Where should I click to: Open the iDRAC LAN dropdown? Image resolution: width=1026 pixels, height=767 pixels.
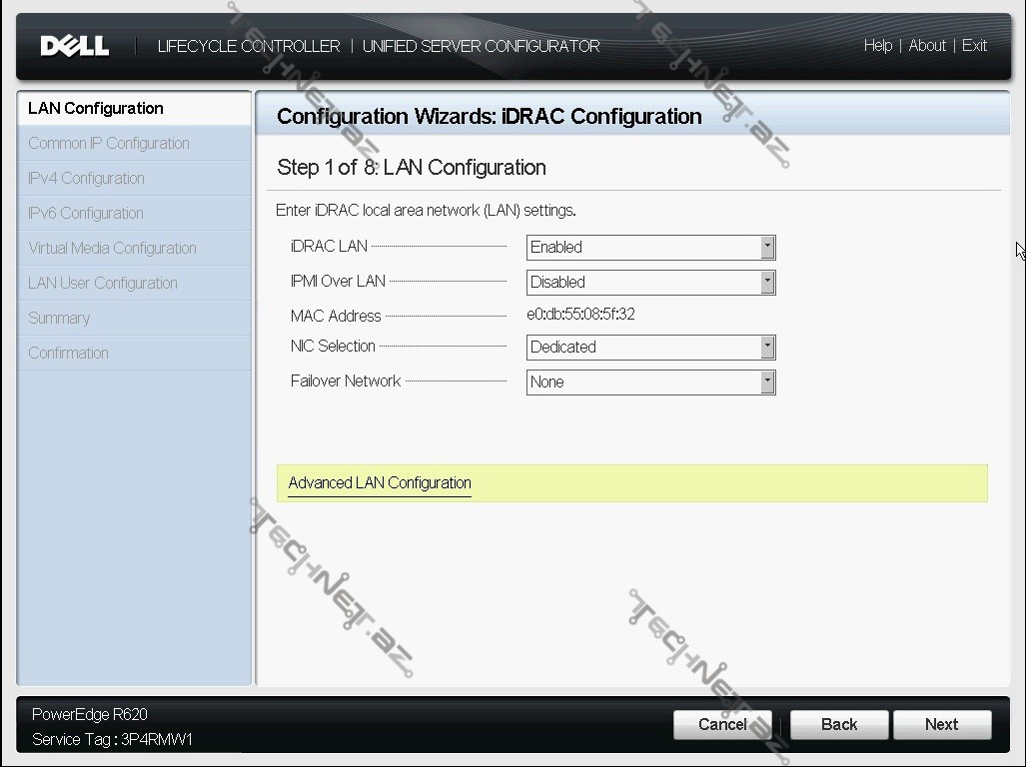pyautogui.click(x=650, y=248)
